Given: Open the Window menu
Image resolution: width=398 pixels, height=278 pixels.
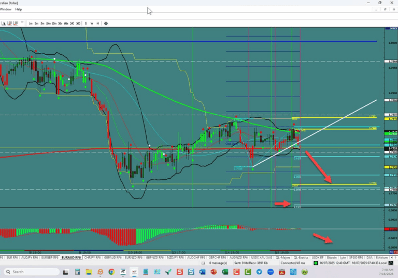Looking at the screenshot, I should click(6, 9).
